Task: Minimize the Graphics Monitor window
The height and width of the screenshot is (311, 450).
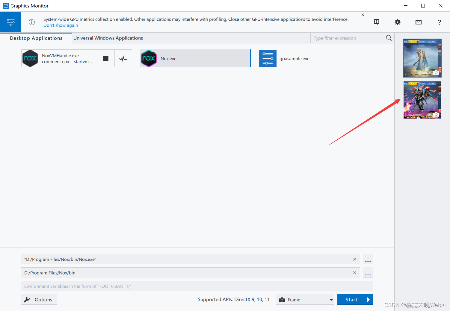Action: (x=406, y=6)
